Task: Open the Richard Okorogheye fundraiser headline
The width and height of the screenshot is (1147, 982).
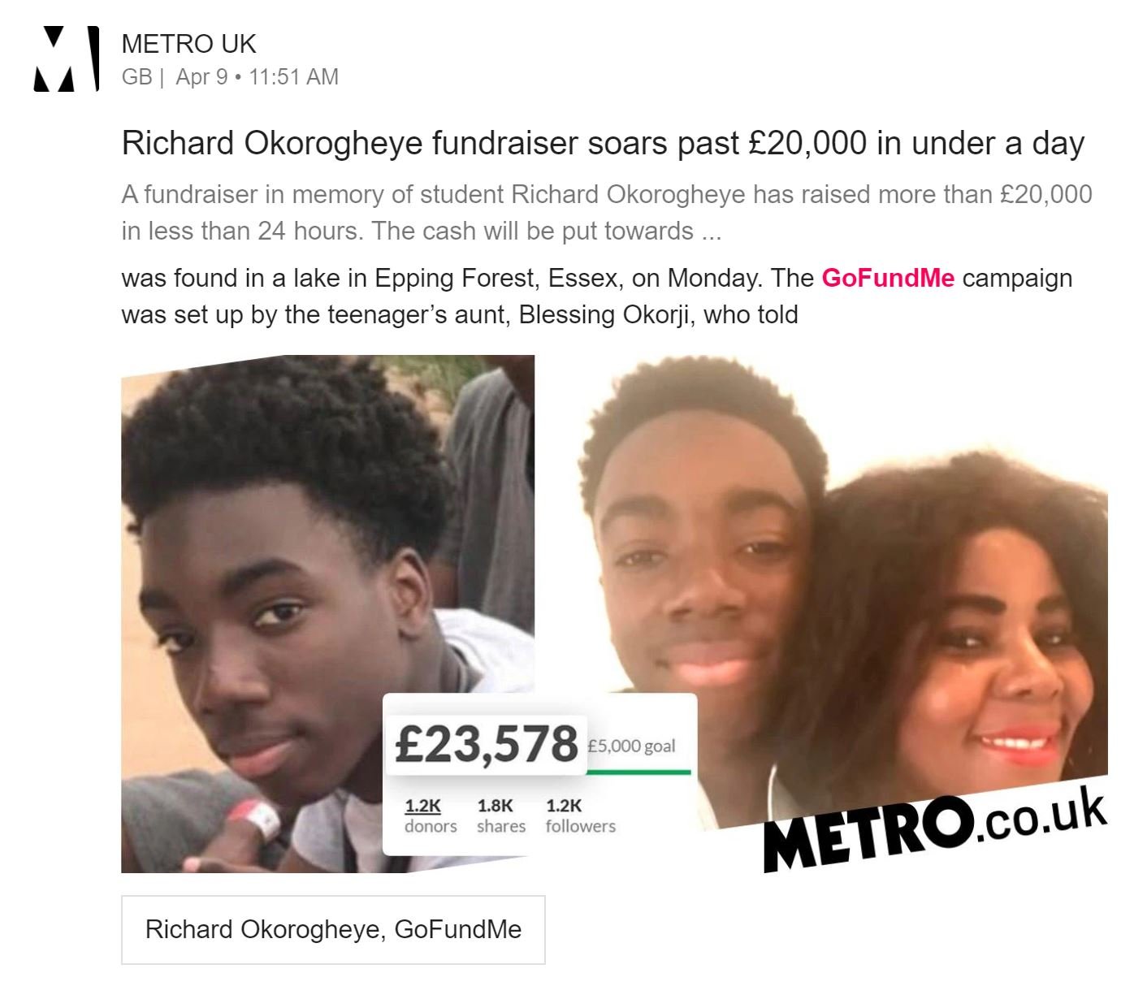Action: point(603,143)
